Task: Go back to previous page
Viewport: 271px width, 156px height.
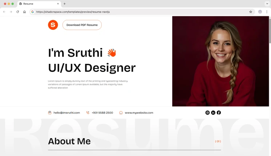Action: tap(4, 12)
